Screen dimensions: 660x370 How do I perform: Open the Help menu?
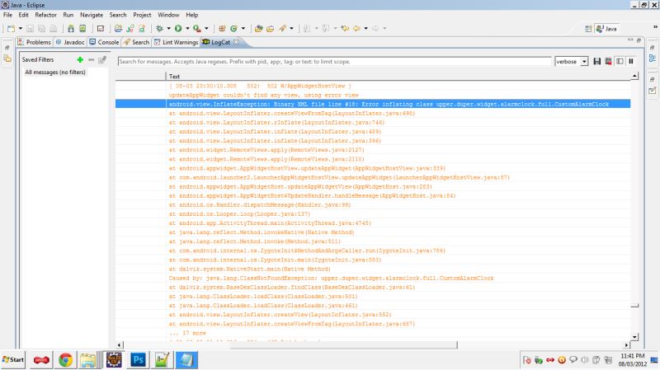[192, 15]
